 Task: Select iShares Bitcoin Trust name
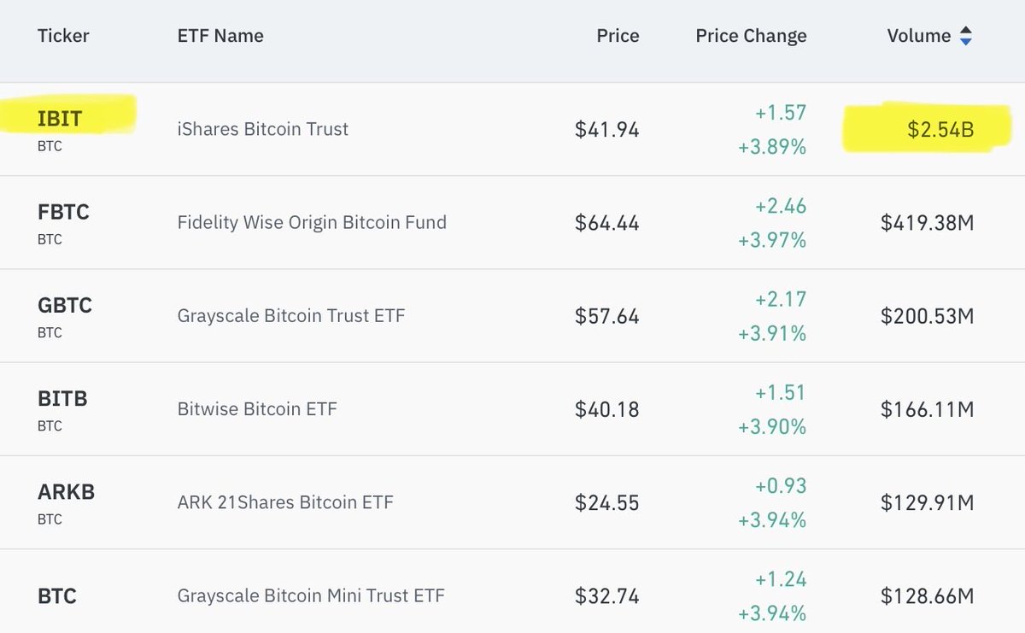(x=263, y=129)
